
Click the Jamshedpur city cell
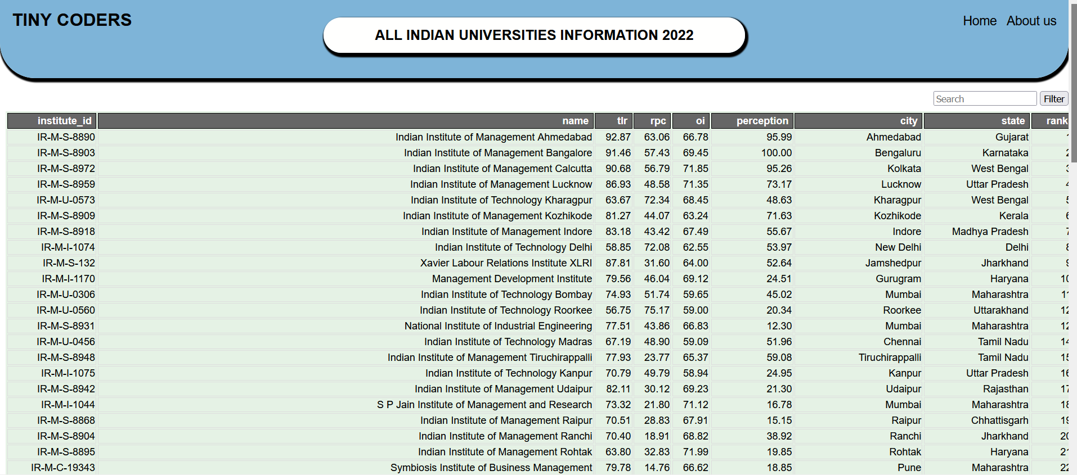pyautogui.click(x=859, y=263)
